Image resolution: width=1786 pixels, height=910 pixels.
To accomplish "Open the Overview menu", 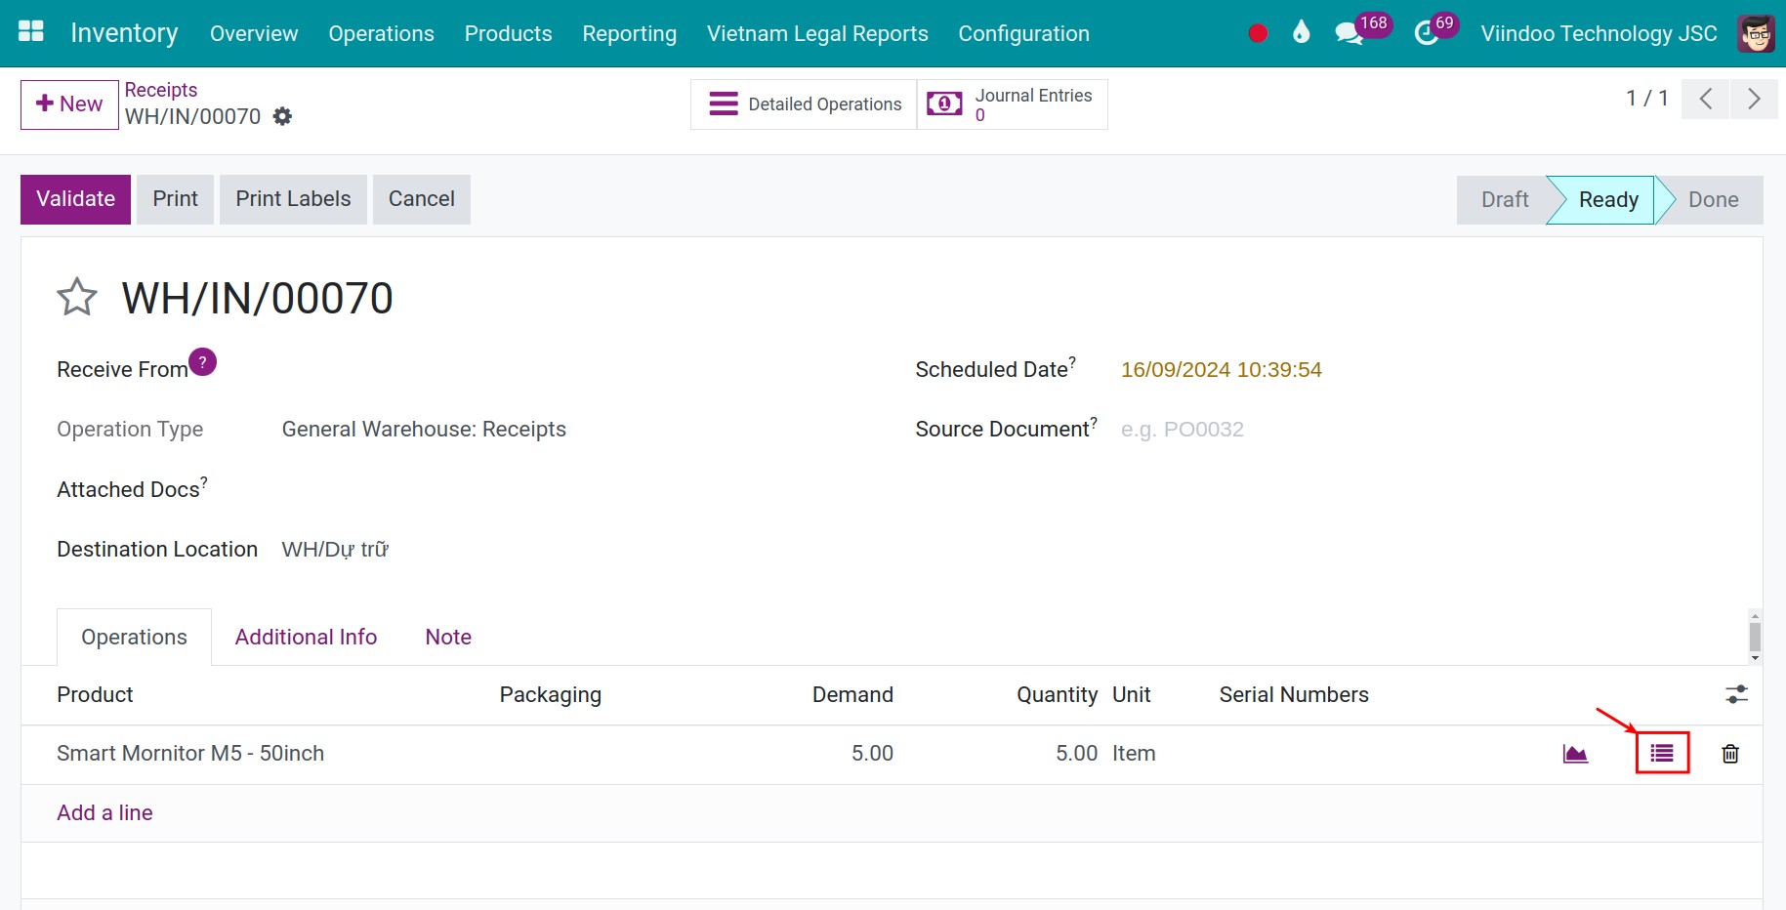I will click(x=254, y=33).
